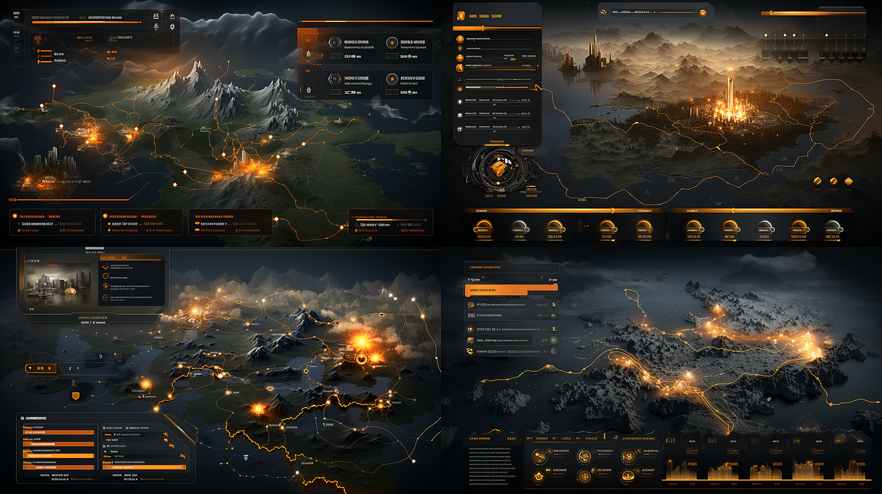Open the mountain-map info card containing a progress bar
Image resolution: width=882 pixels, height=494 pixels.
pyautogui.click(x=391, y=223)
